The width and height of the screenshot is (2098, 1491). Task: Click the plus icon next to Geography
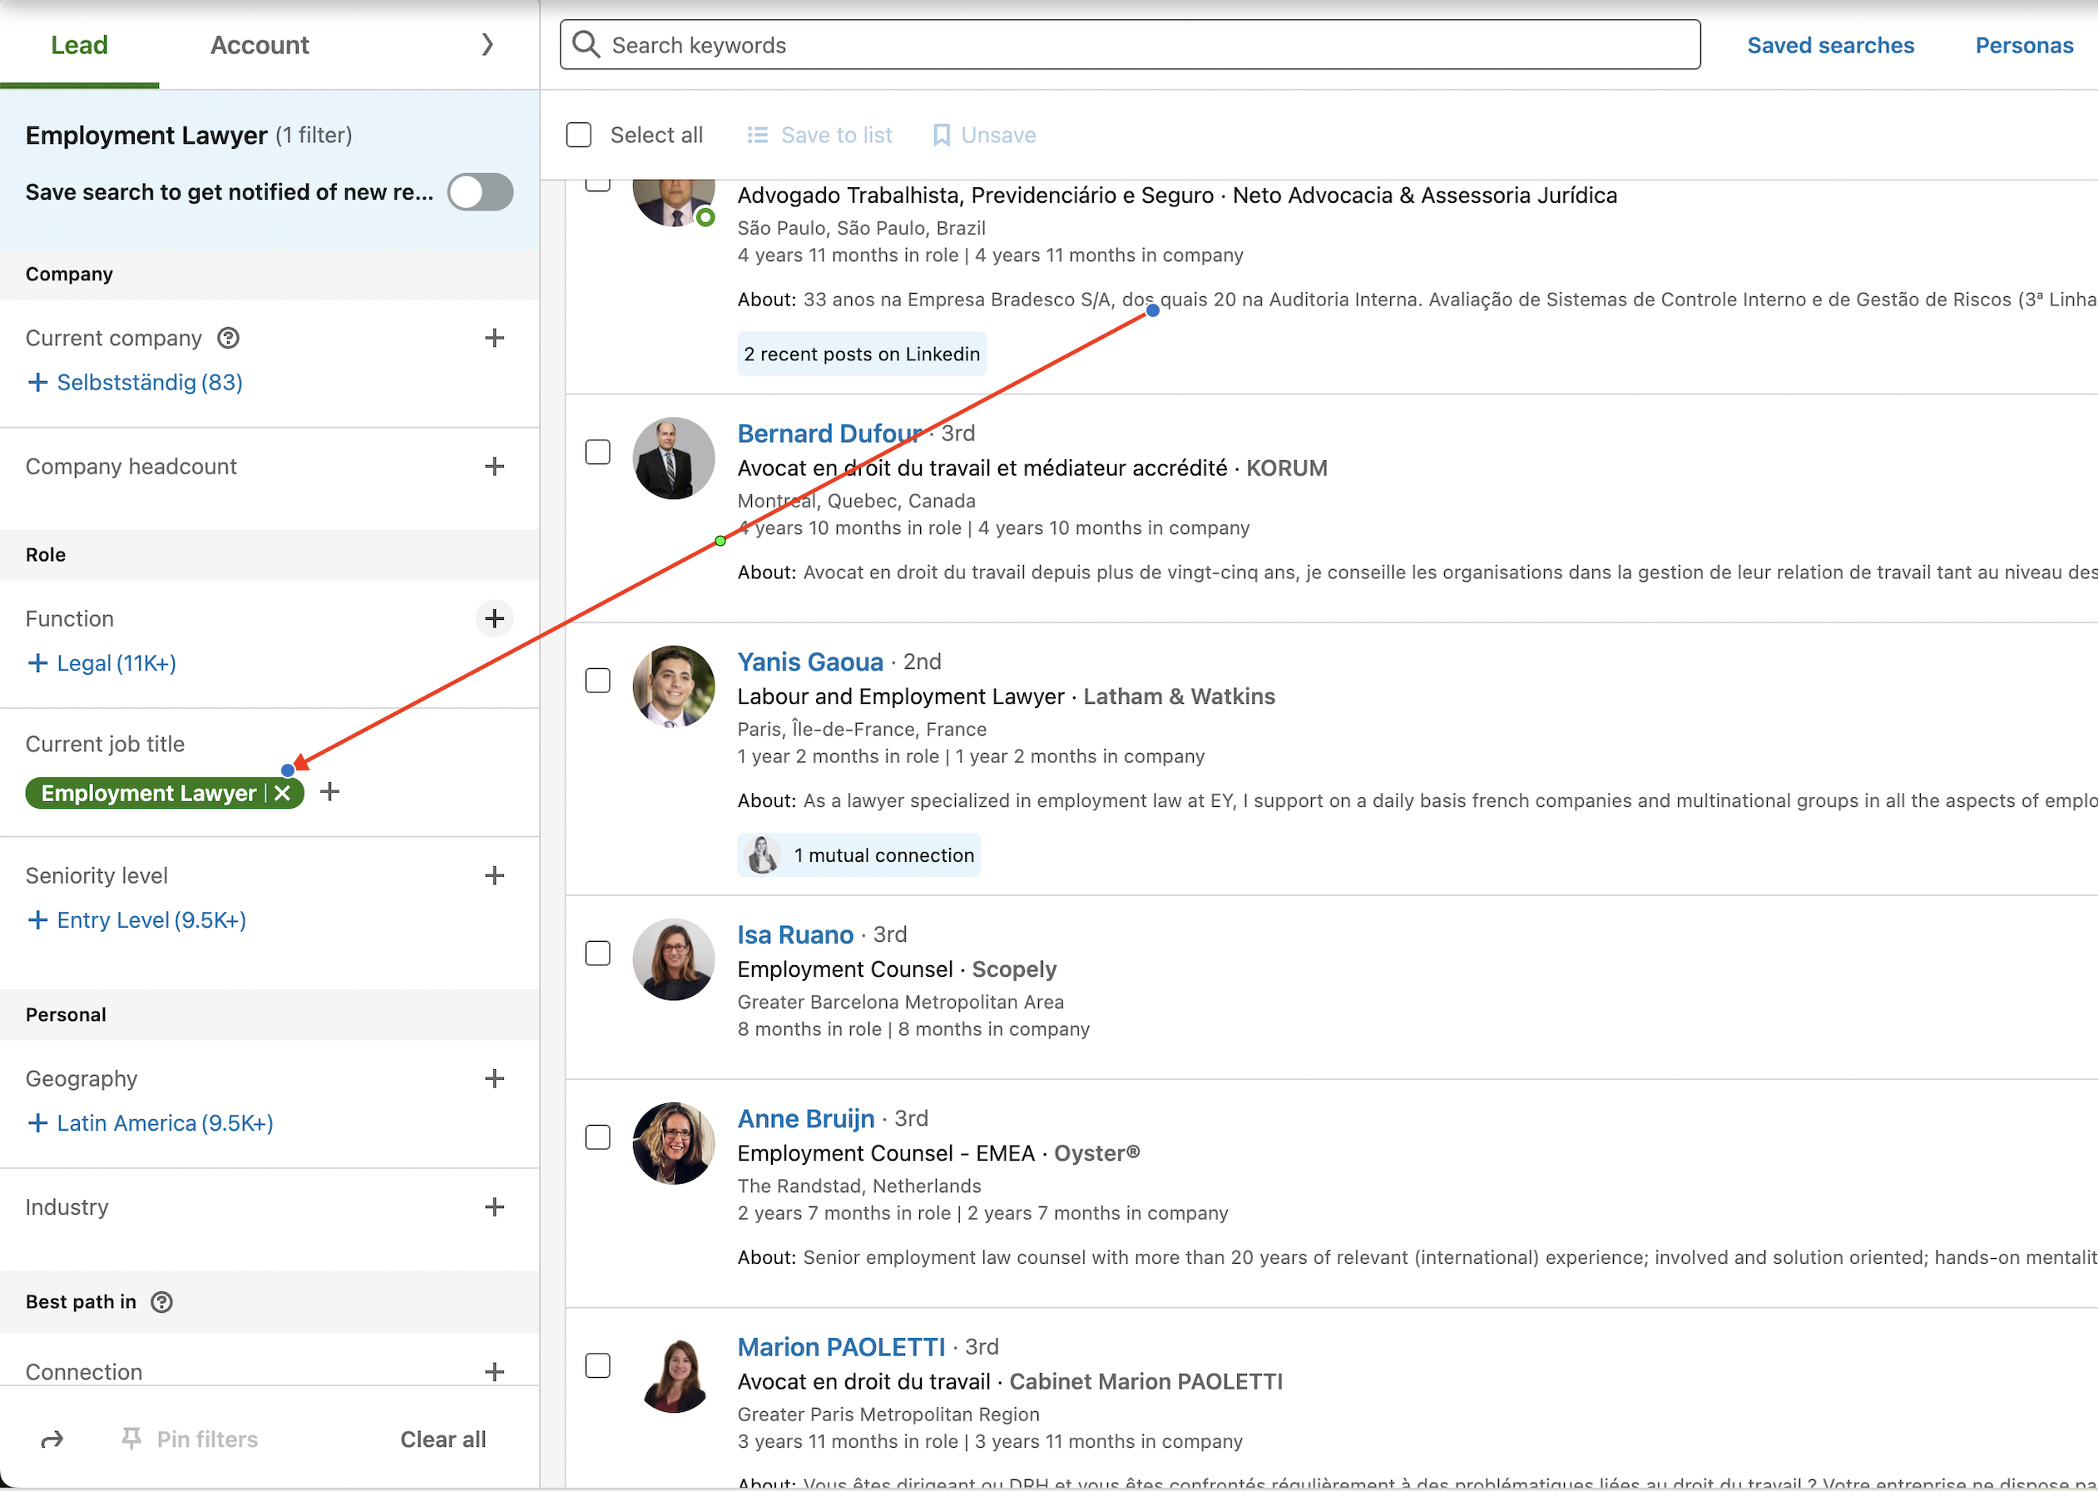[493, 1078]
